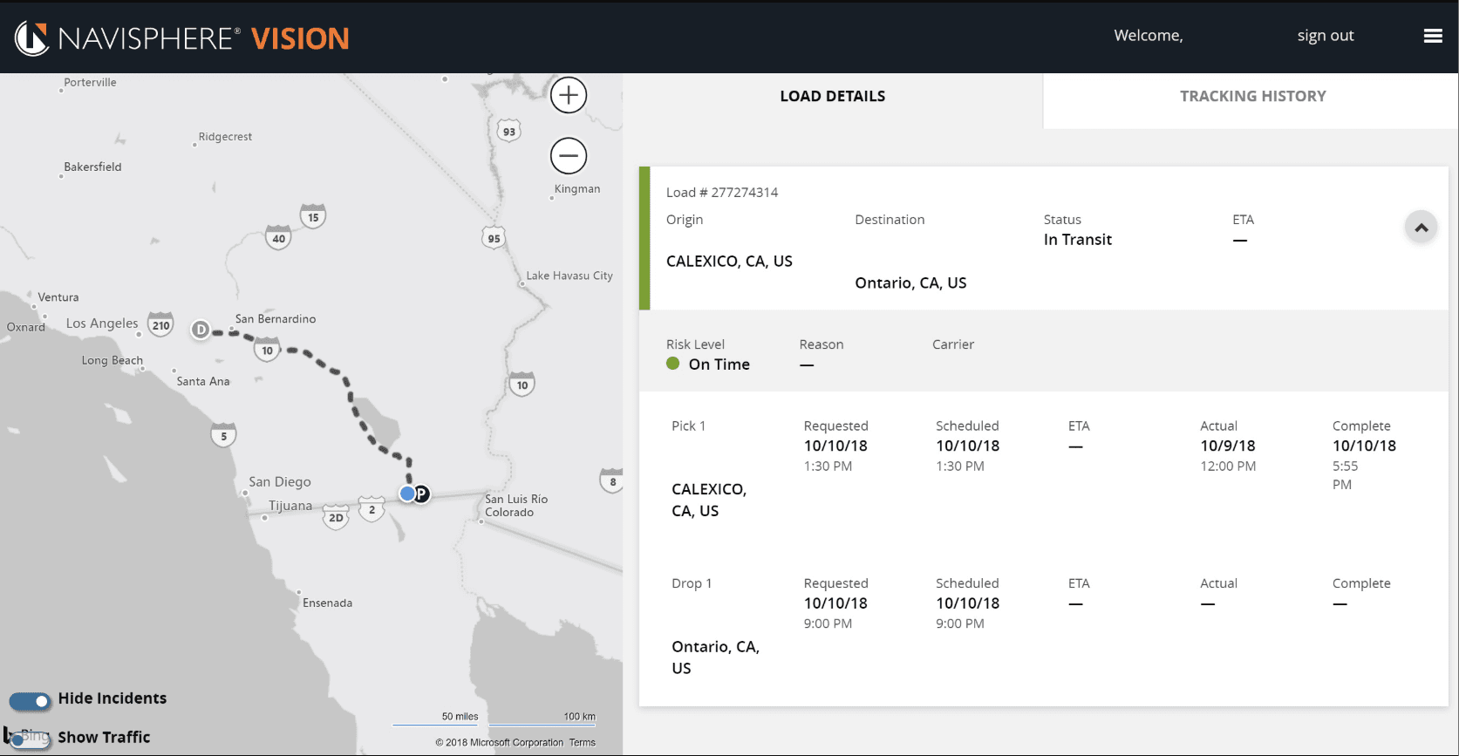Click Lake Havasu City map label
Screen dimensions: 1459x756
569,276
